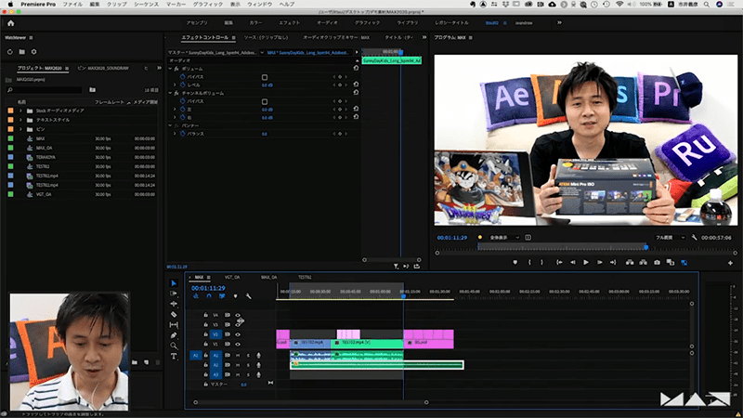Screen dimensions: 743x418
Task: Toggle lock on track V4
Action: coord(205,315)
